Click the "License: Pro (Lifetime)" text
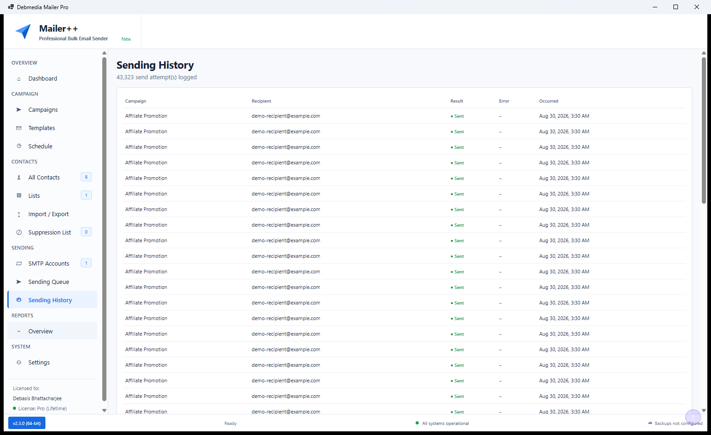 [x=43, y=408]
